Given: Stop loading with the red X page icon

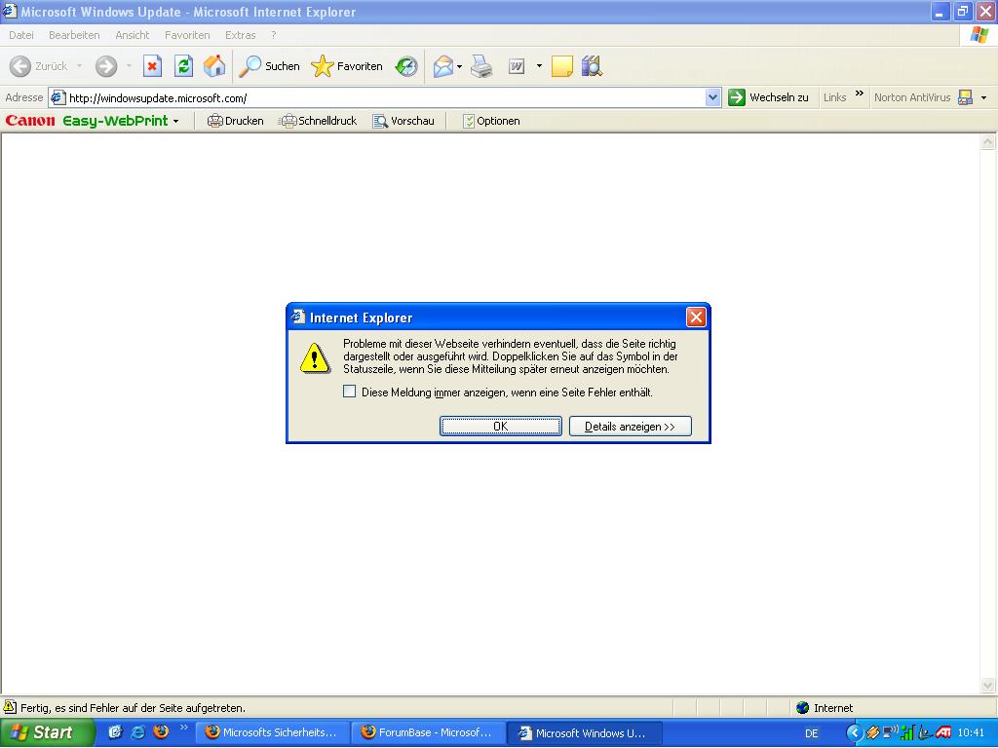Looking at the screenshot, I should click(152, 66).
